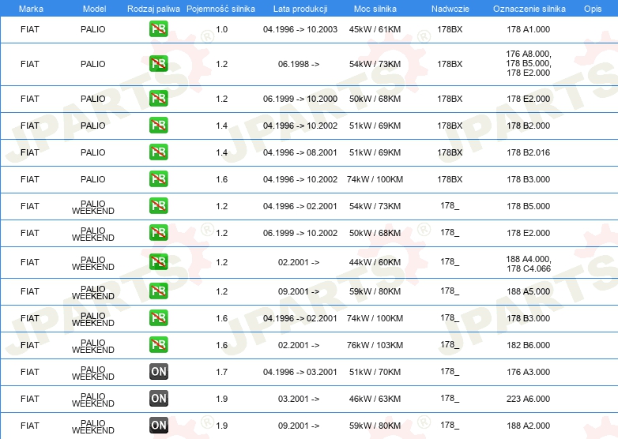618x439 pixels.
Task: Select the petrol icon in the 178 B2.000 row
Action: click(x=158, y=126)
